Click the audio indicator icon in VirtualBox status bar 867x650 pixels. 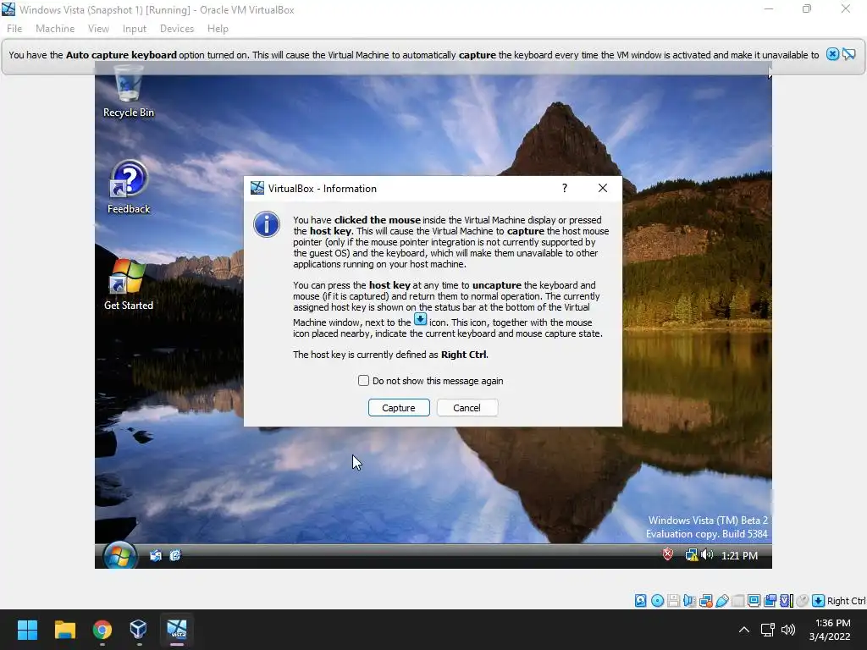(689, 601)
